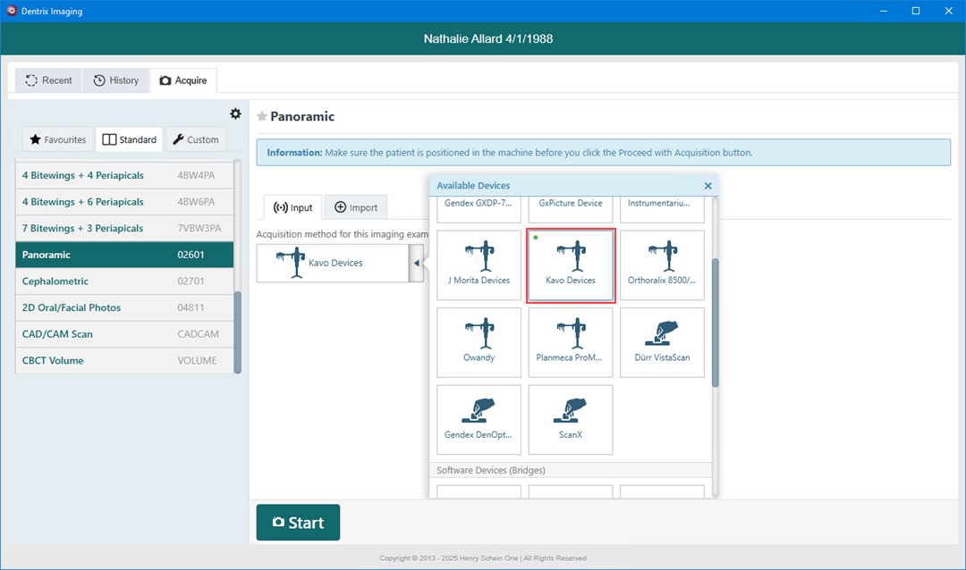Screen dimensions: 966x570
Task: Collapse device list using arrow beside Kavo Devices
Action: (x=417, y=264)
